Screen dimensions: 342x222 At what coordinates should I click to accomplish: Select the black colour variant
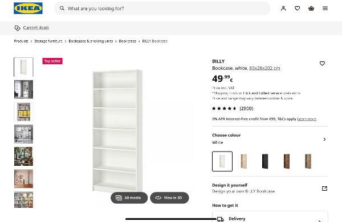click(x=265, y=161)
